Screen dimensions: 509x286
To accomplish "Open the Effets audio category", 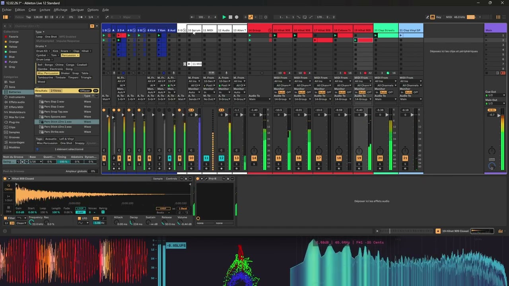I will pos(17,102).
